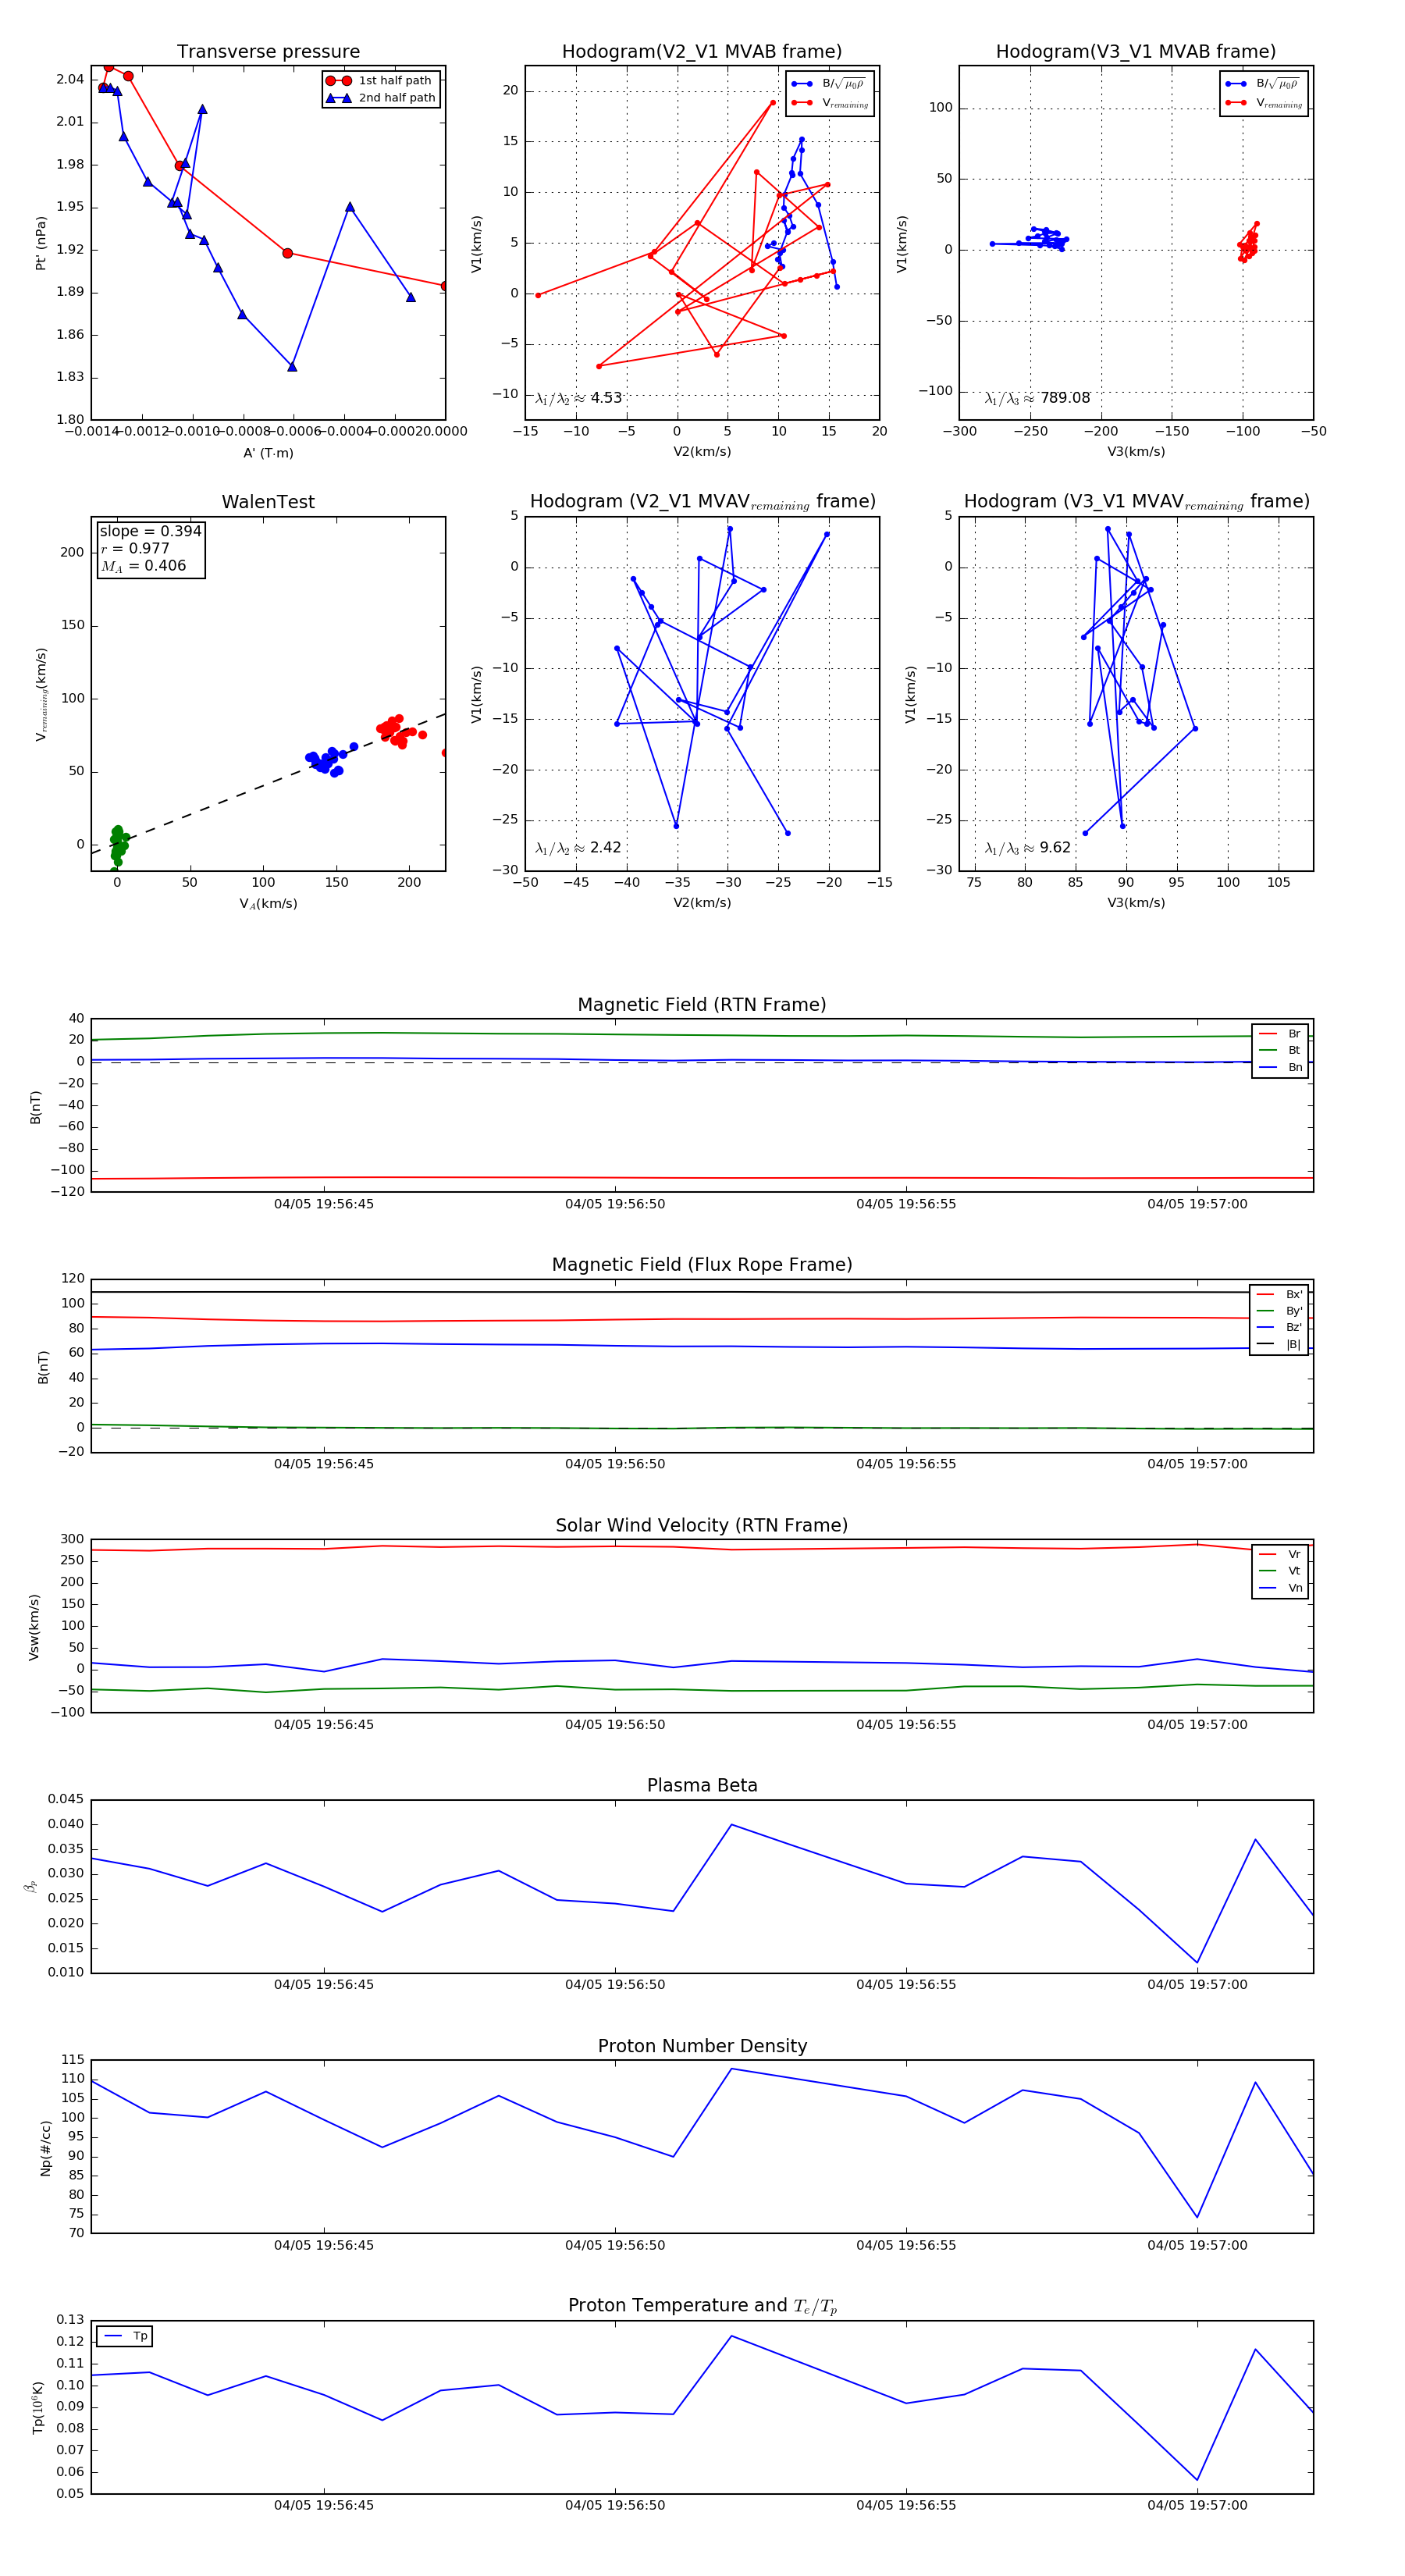
Task: Click the V_remaining legend entry in the V2_V1 MVAB hodogram
Action: pos(830,103)
